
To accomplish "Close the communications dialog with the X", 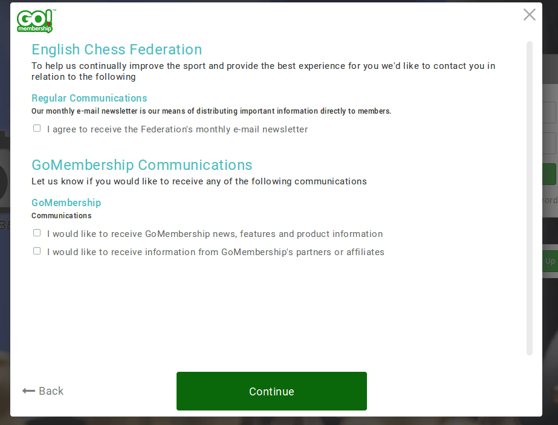I will (529, 15).
